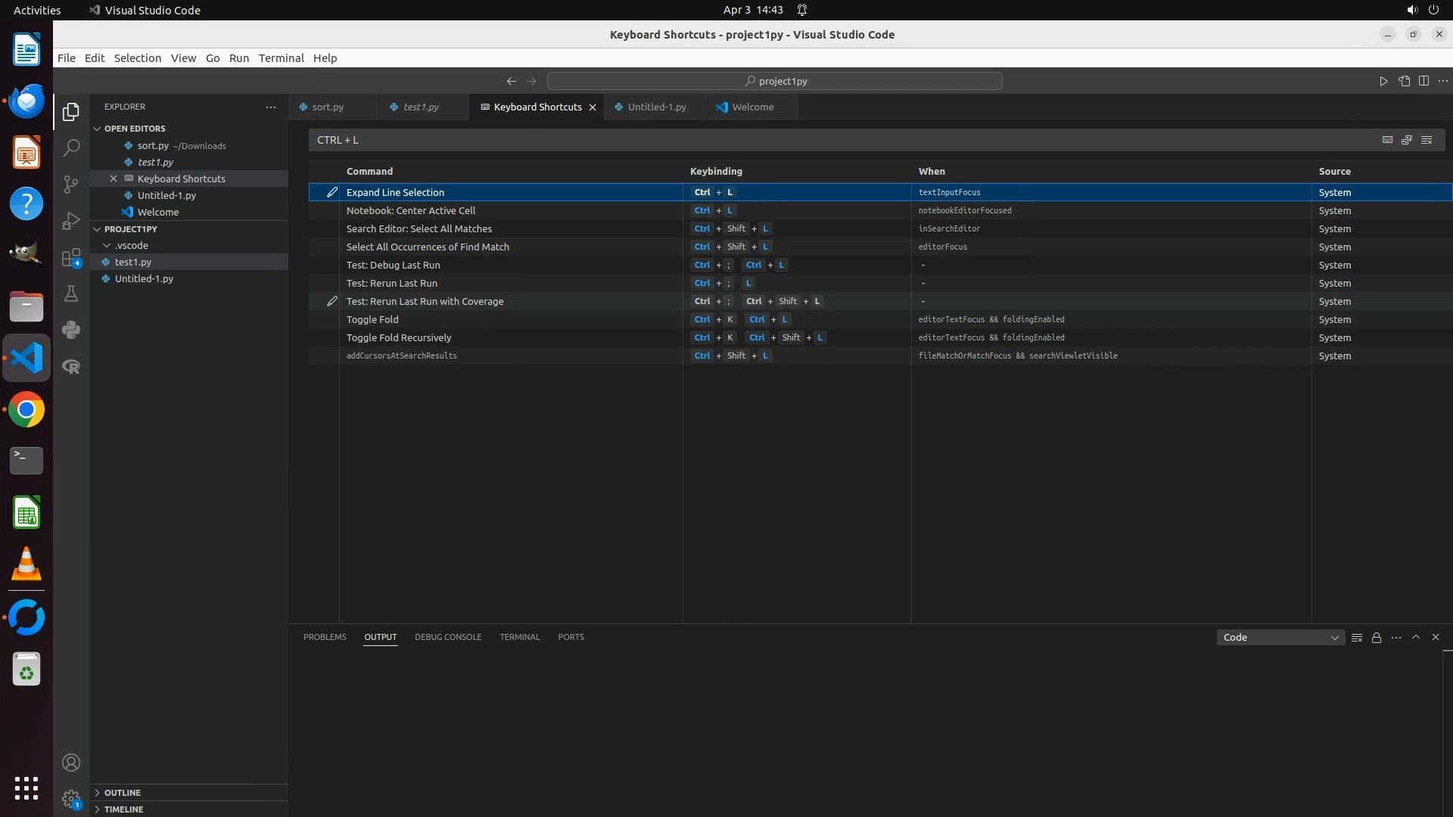
Task: Expand the OUTLINE section
Action: coord(123,792)
